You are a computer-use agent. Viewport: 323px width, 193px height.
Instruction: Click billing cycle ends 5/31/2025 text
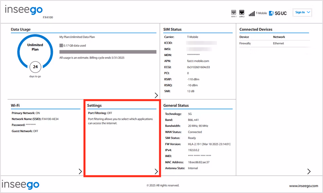click(107, 58)
